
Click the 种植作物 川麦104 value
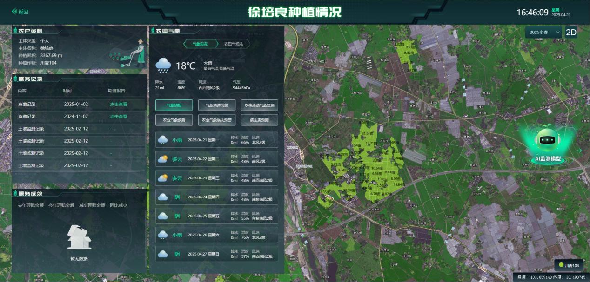click(x=48, y=63)
